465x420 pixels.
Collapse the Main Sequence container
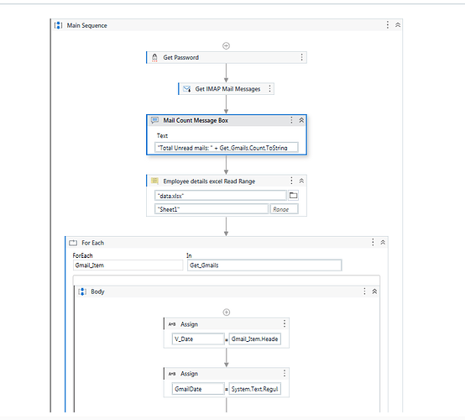(398, 25)
